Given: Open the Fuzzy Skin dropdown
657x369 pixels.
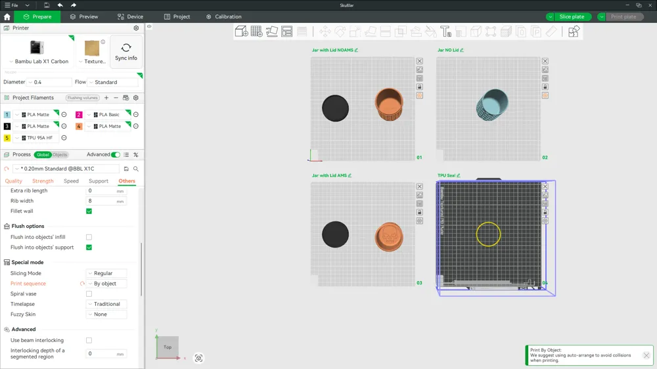Looking at the screenshot, I should tap(106, 314).
